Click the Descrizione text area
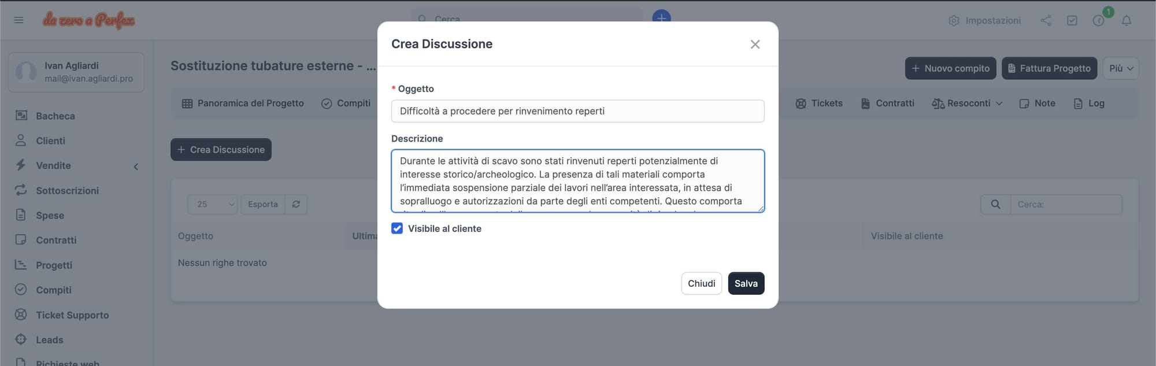This screenshot has height=366, width=1156. [x=577, y=181]
